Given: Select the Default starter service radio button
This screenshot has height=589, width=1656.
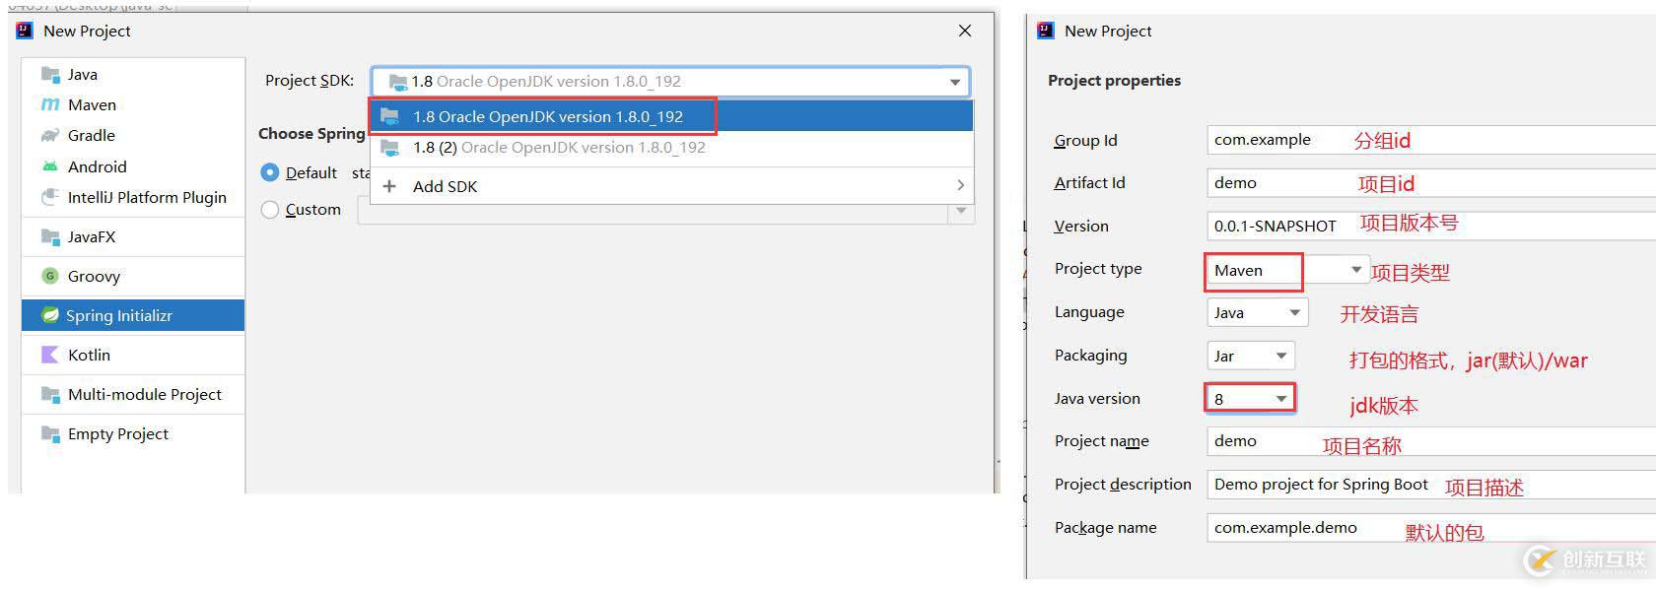Looking at the screenshot, I should [x=269, y=172].
